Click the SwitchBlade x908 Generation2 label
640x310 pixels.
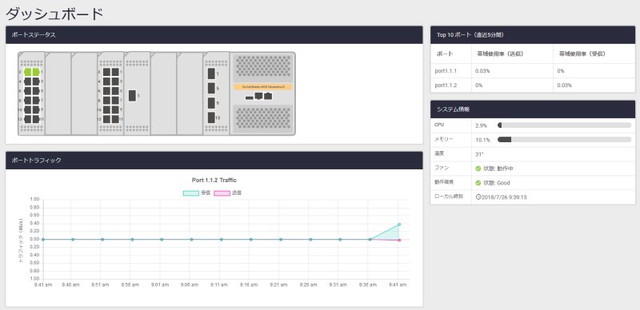tap(263, 87)
